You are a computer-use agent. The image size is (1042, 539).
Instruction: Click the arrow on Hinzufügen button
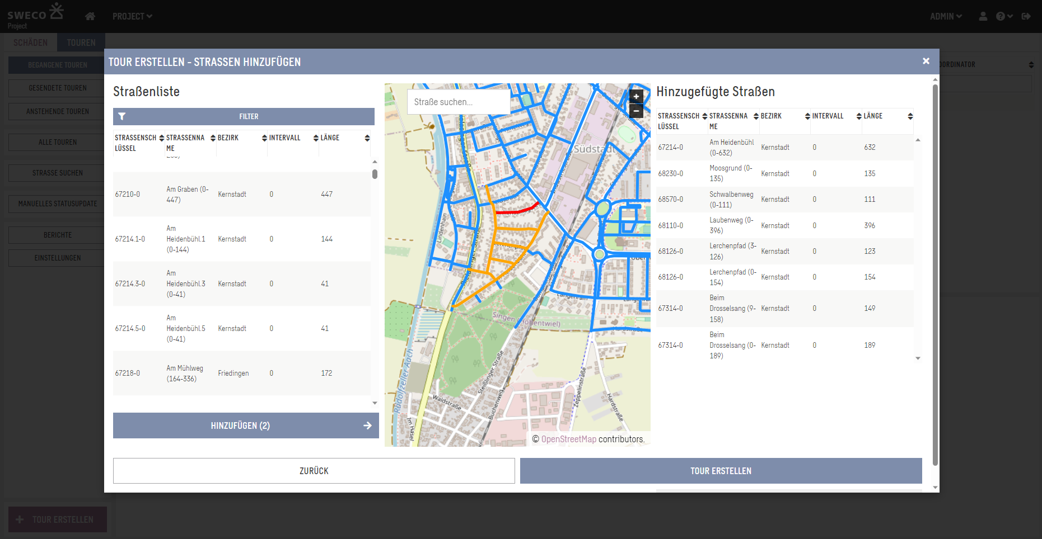[367, 425]
